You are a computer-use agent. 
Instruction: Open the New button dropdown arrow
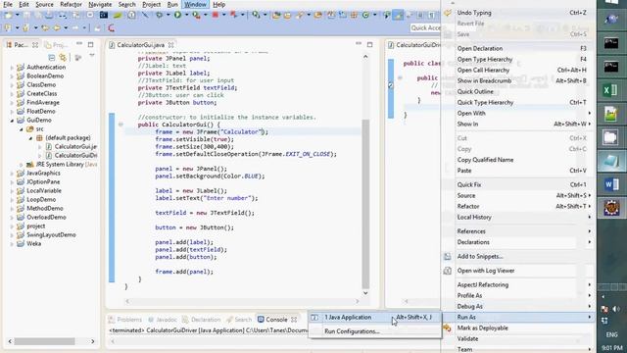(17, 16)
